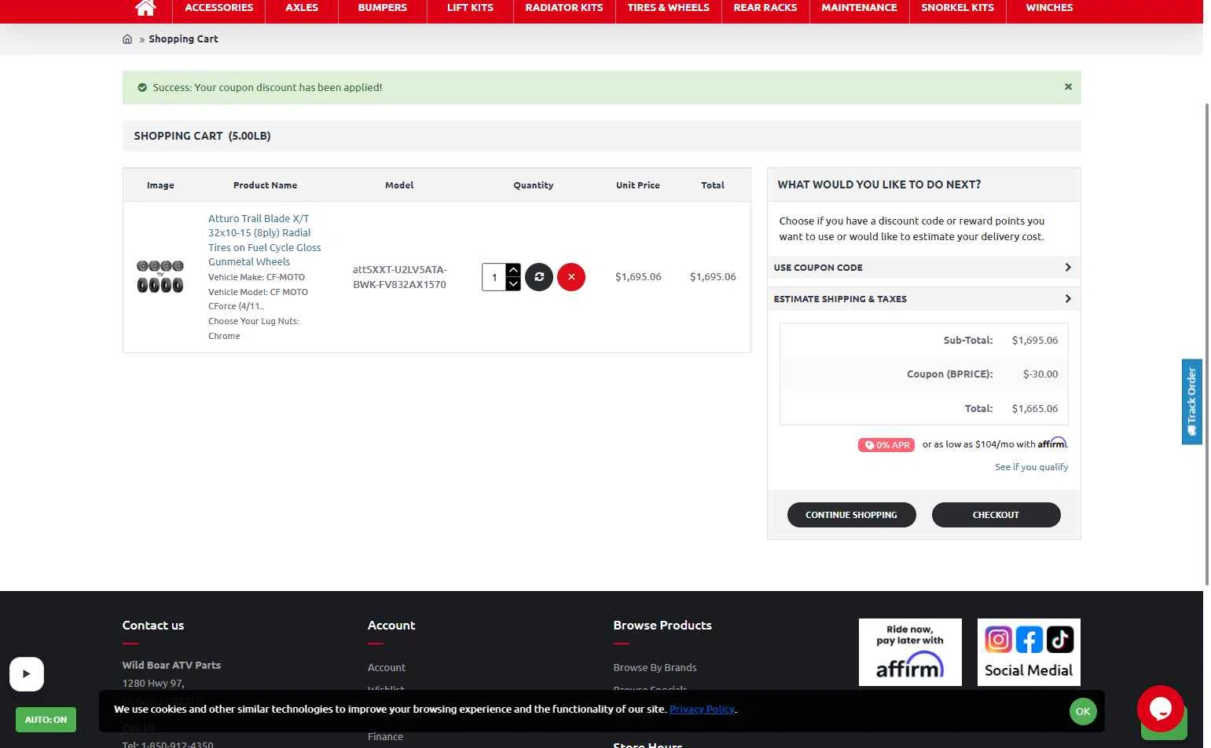This screenshot has height=748, width=1211.
Task: Open the Privacy Policy link
Action: pyautogui.click(x=702, y=709)
